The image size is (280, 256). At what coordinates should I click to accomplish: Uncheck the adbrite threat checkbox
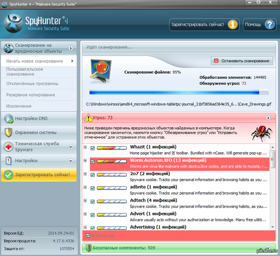pos(92,189)
